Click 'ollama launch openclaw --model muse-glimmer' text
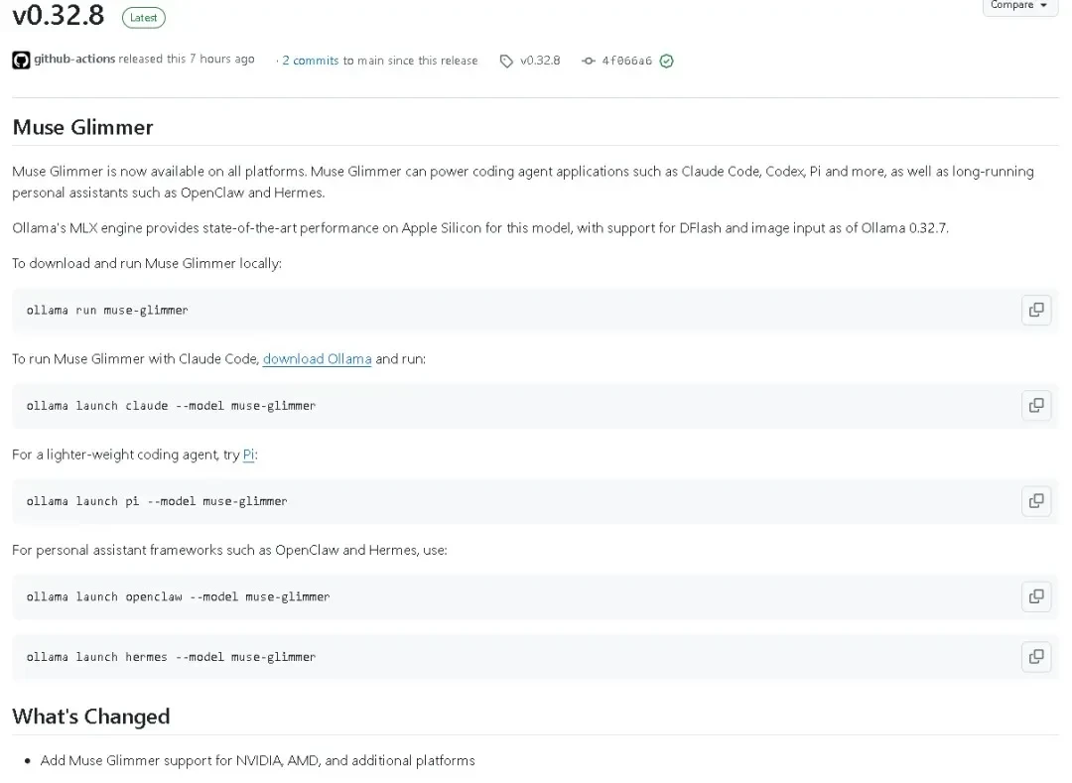The image size is (1072, 783). [x=178, y=597]
